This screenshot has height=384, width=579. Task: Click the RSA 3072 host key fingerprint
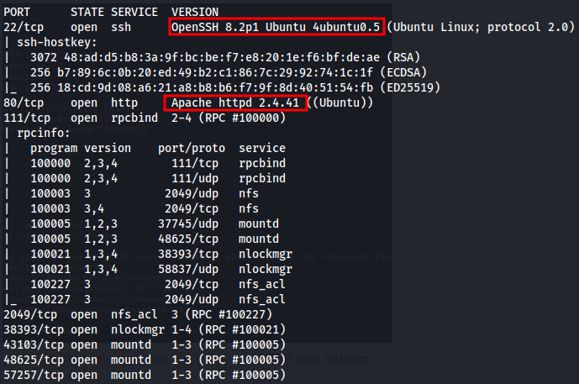coord(225,58)
